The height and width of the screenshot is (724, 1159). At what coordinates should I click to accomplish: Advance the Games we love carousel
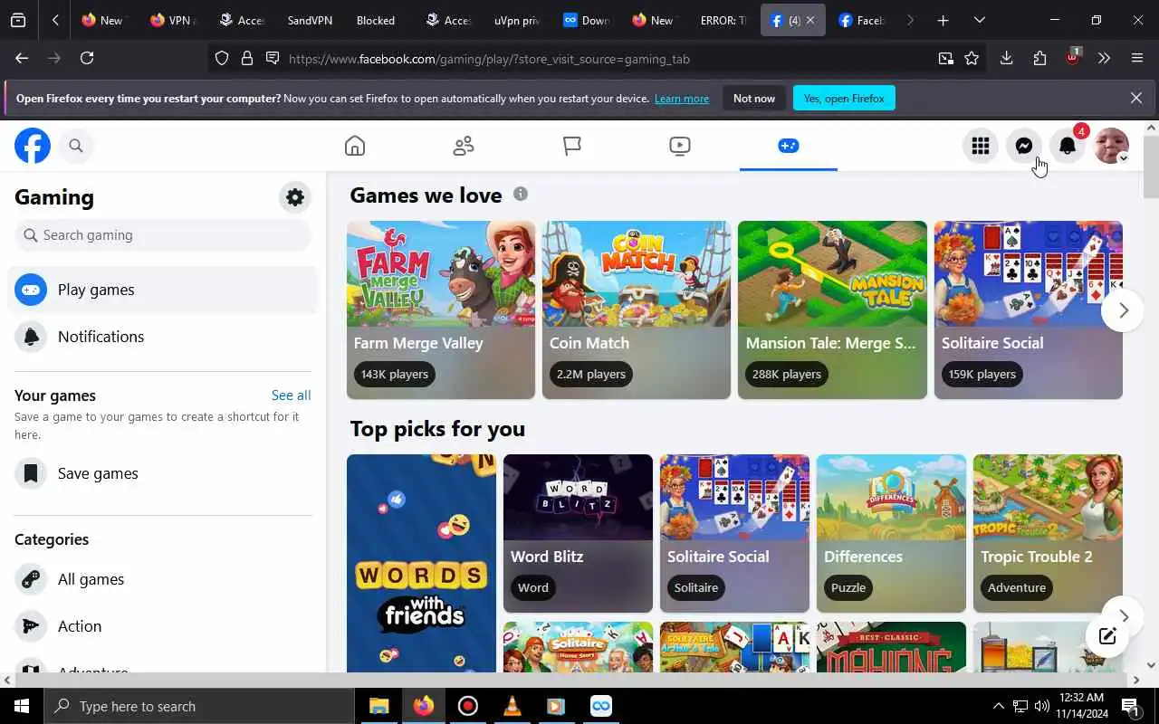tap(1123, 310)
